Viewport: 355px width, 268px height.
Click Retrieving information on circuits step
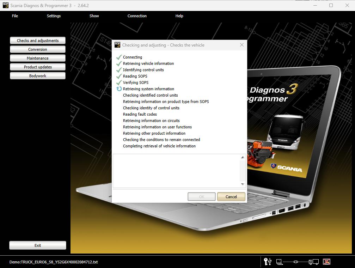tap(151, 121)
